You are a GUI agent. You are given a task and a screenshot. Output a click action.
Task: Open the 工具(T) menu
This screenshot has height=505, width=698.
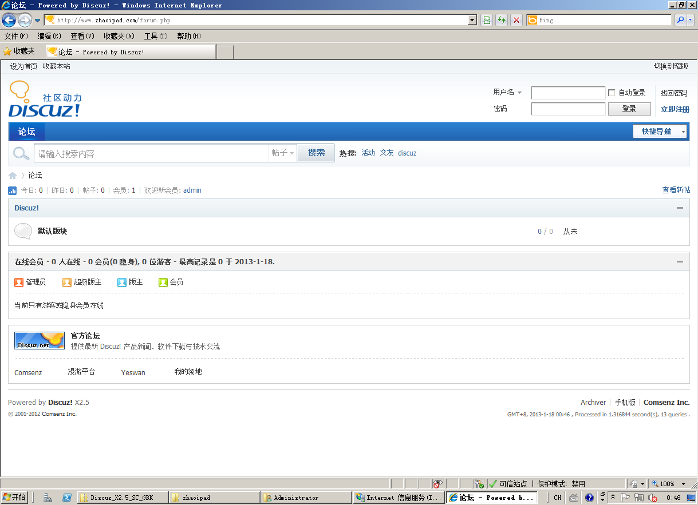point(156,36)
